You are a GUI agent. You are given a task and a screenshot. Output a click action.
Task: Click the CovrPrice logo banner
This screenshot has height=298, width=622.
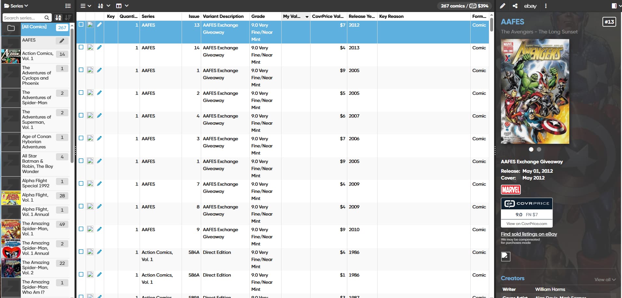[x=527, y=204]
